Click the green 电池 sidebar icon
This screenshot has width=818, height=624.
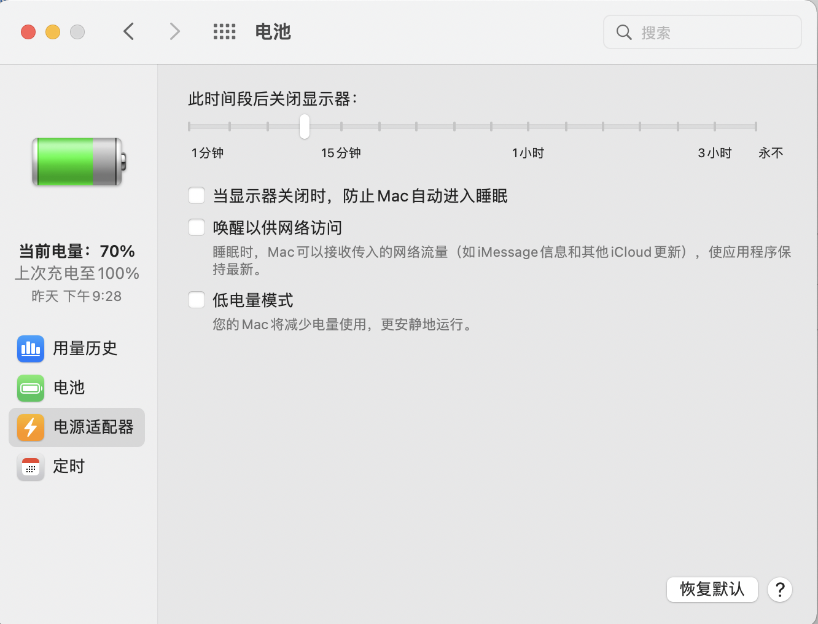[31, 388]
